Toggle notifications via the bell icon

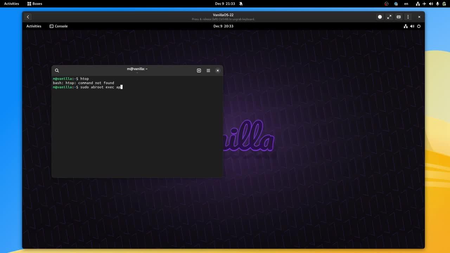click(240, 4)
